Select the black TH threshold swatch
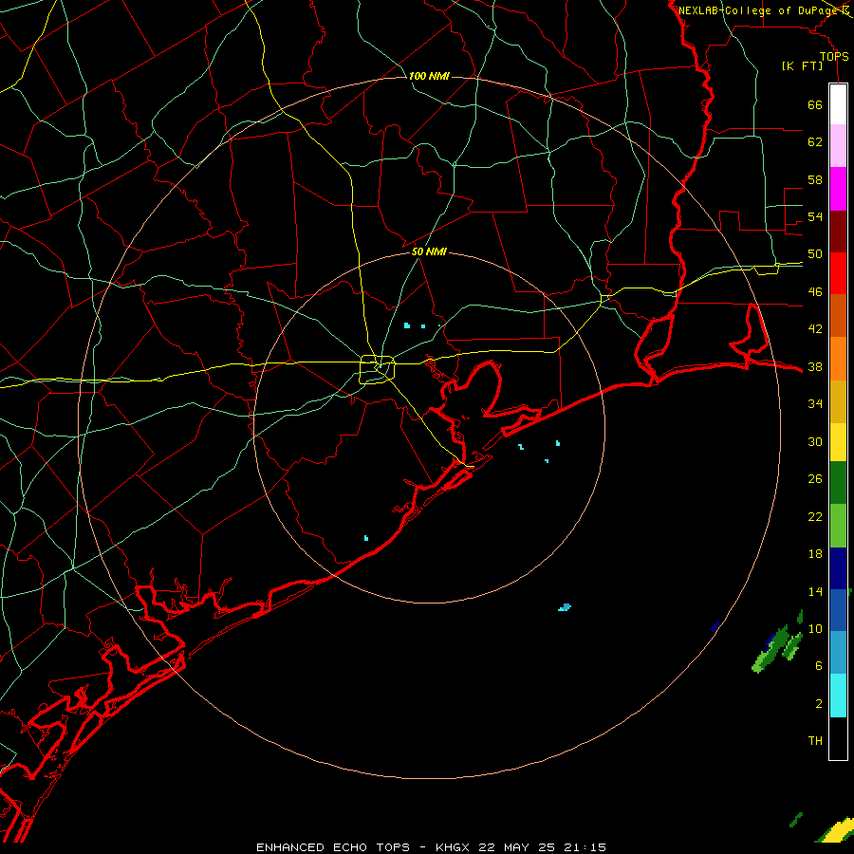The width and height of the screenshot is (854, 854). [838, 738]
